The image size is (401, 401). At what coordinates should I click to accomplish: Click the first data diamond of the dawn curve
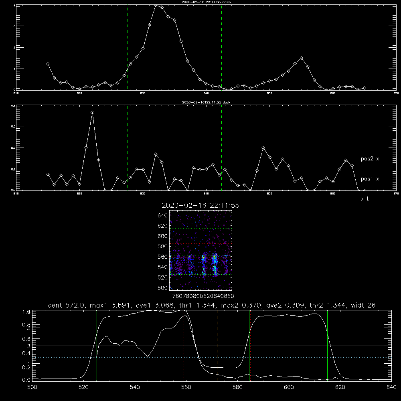48,64
